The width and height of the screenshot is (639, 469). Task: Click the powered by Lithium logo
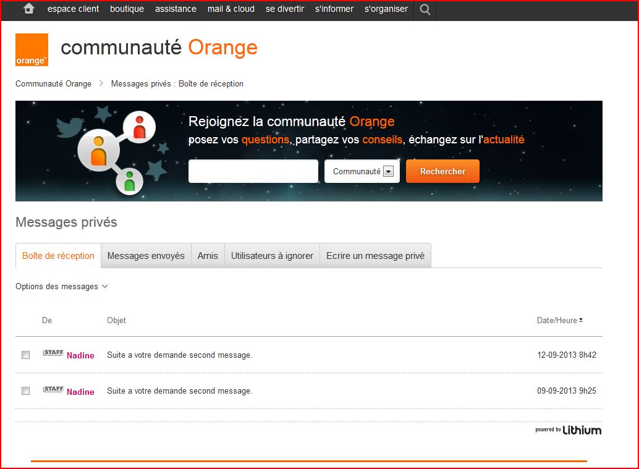568,430
